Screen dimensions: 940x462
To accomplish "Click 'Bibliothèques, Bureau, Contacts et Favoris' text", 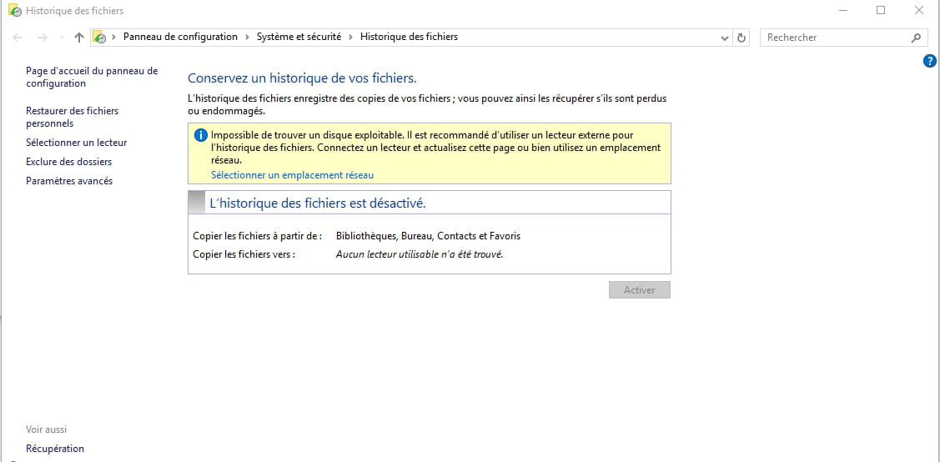I will [x=428, y=236].
